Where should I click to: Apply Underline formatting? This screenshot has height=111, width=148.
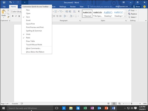pyautogui.click(x=19, y=16)
